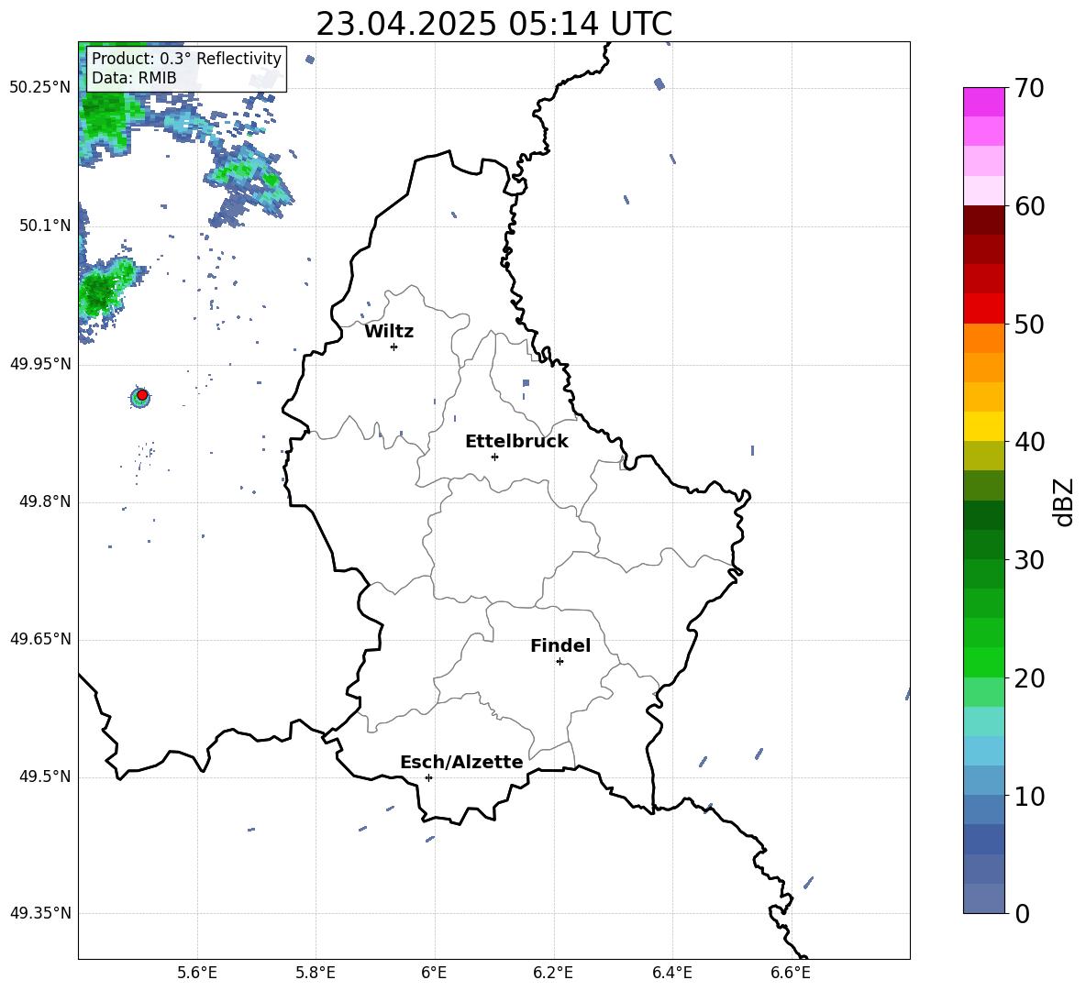The image size is (1086, 991).
Task: Click the Wiltz station label
Action: (389, 332)
